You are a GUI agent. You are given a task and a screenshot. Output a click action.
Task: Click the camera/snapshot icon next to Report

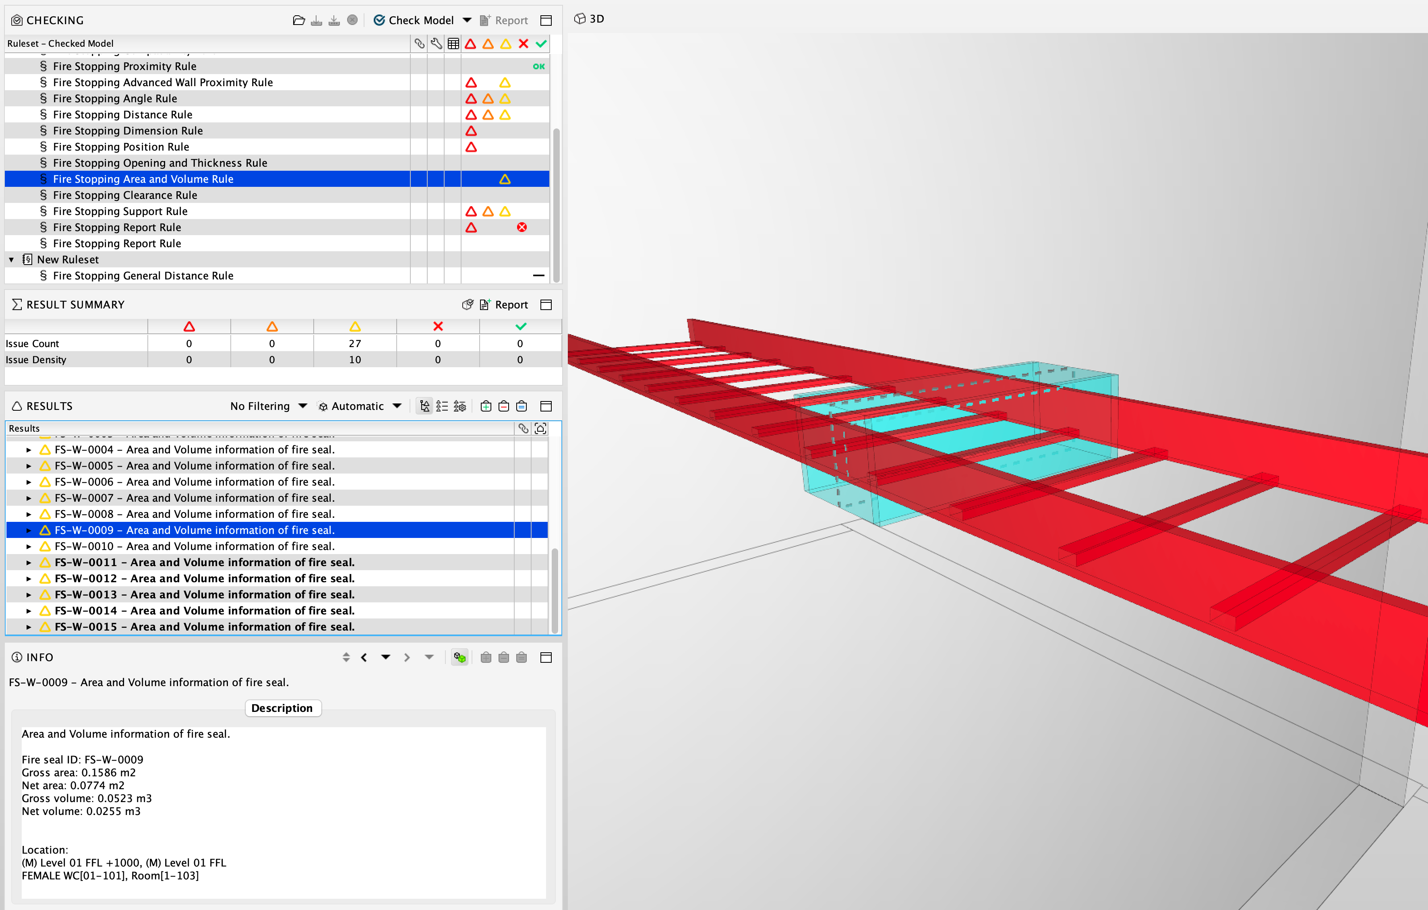[467, 304]
